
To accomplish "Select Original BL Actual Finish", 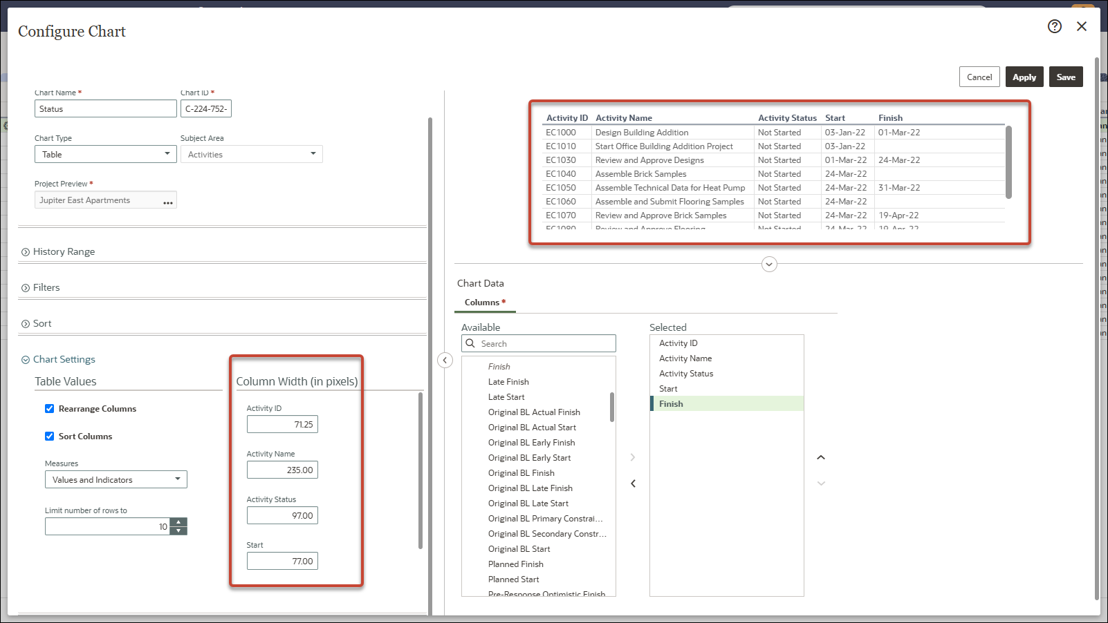I will 534,412.
